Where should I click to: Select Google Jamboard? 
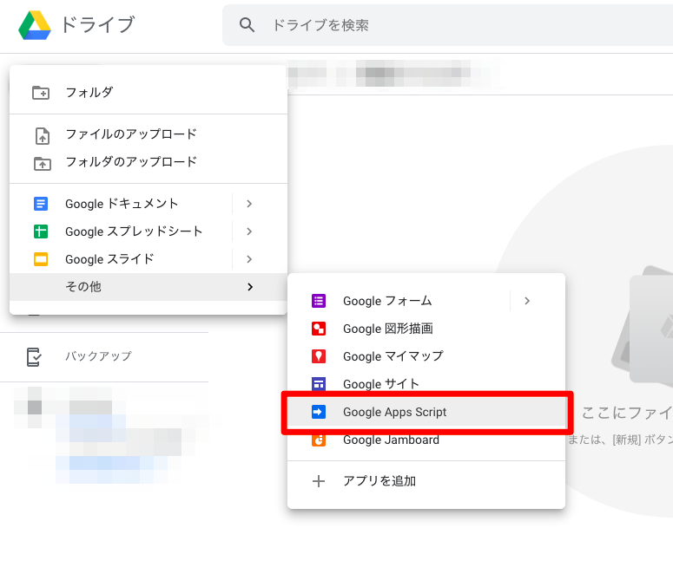tap(426, 441)
